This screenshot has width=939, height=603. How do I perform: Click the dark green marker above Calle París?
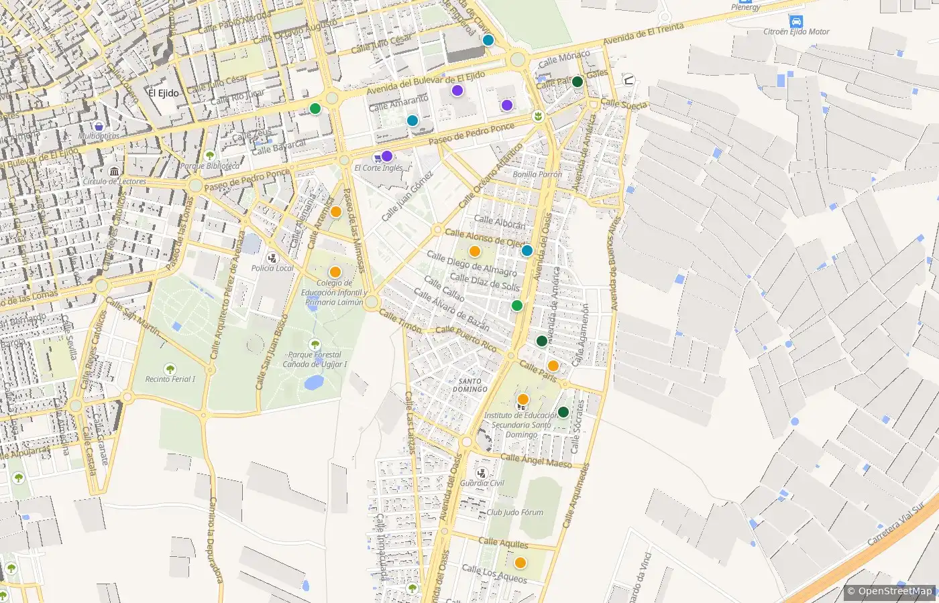point(542,341)
